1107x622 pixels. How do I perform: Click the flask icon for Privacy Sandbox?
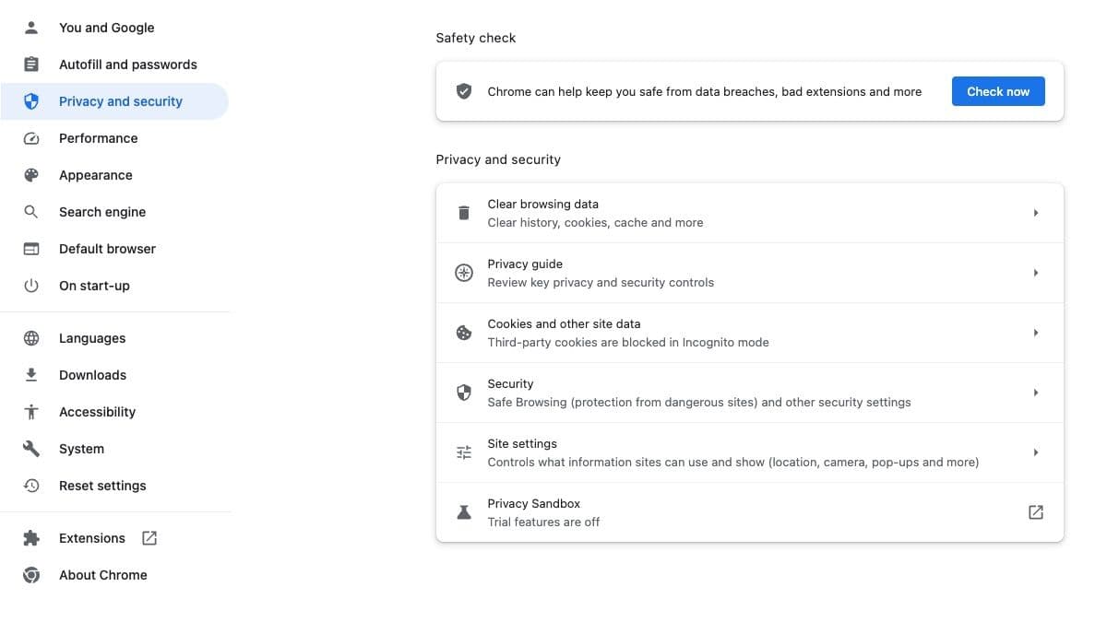coord(464,512)
